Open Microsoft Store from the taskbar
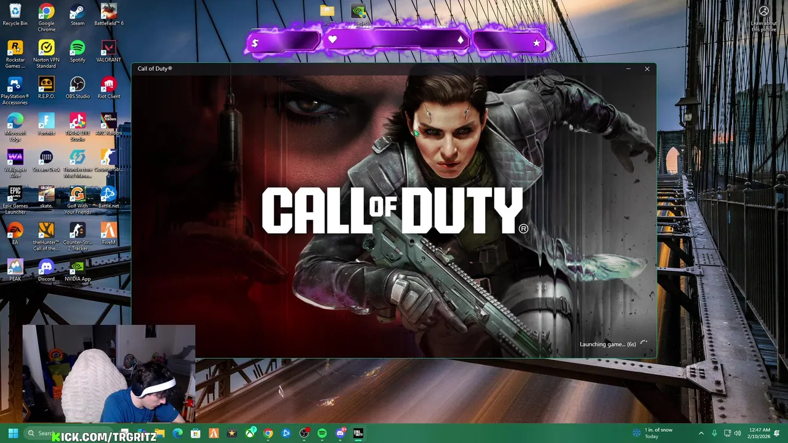Screen dimensions: 788x443 [195, 433]
